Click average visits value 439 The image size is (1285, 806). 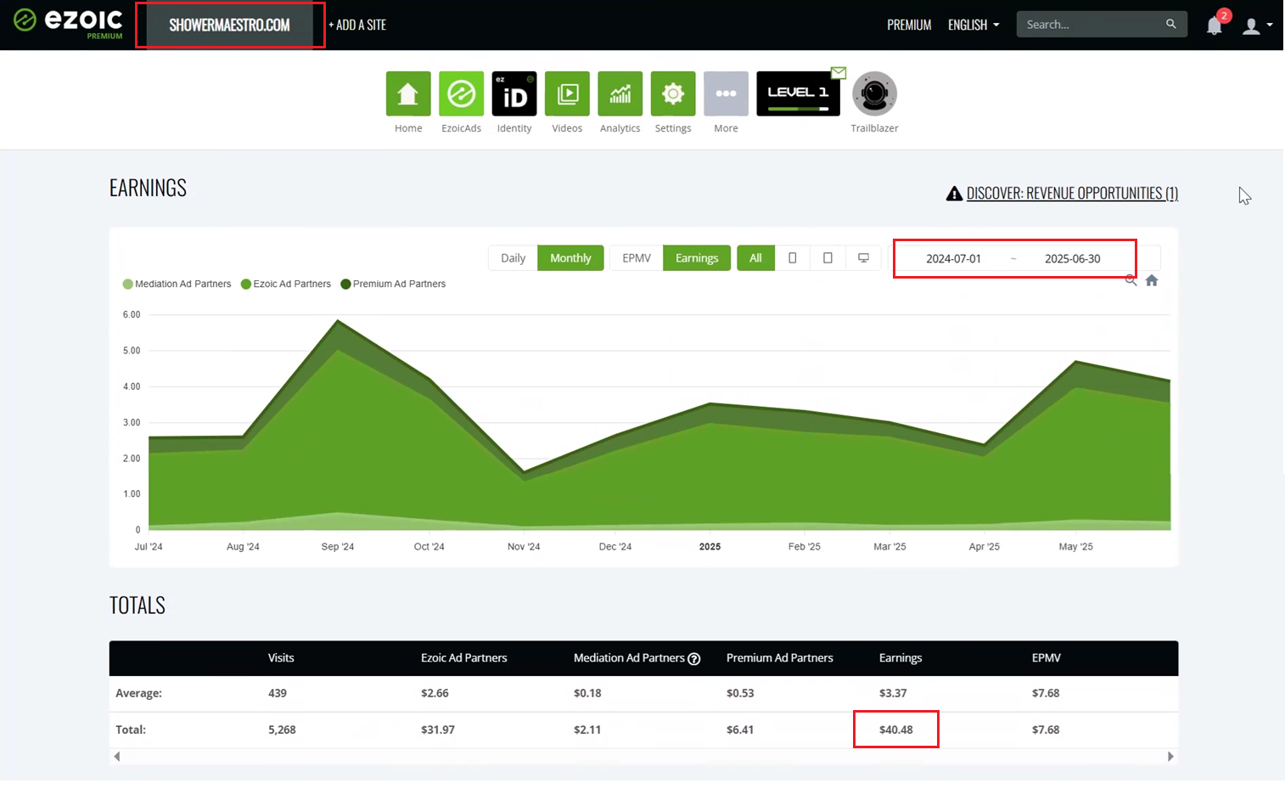click(x=278, y=693)
